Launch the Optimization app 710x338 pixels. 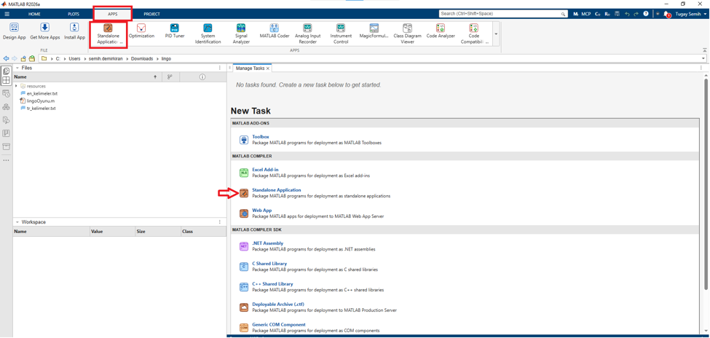142,32
